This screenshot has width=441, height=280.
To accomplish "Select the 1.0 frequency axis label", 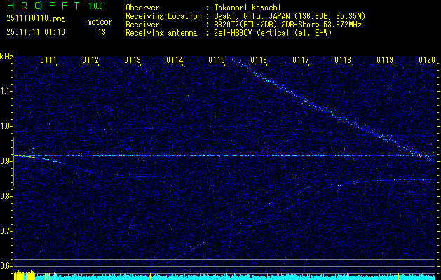I will tap(6, 126).
